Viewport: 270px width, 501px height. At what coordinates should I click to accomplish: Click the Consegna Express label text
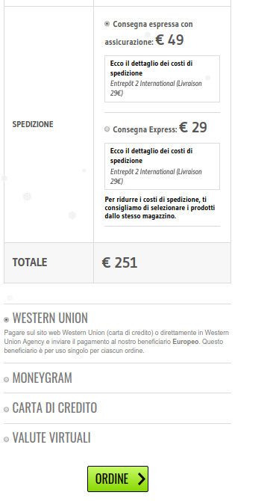145,129
